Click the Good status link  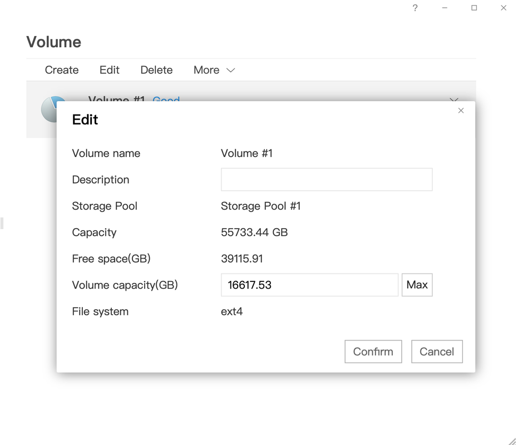coord(166,98)
